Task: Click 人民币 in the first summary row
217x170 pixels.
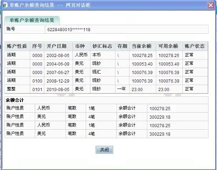Action: point(43,108)
